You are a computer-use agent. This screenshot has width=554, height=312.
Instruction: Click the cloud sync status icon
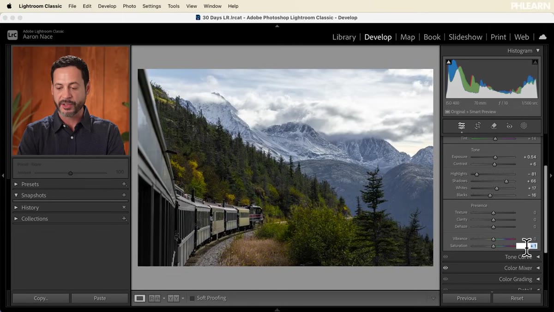[x=542, y=37]
